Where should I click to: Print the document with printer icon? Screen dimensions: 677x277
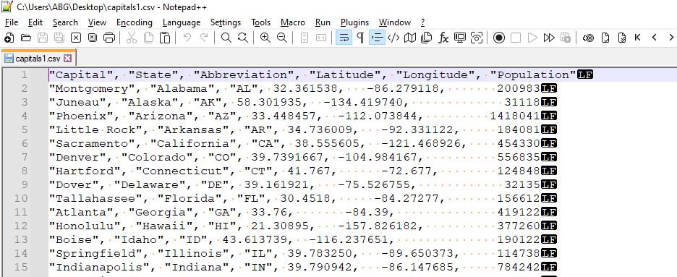click(x=109, y=38)
